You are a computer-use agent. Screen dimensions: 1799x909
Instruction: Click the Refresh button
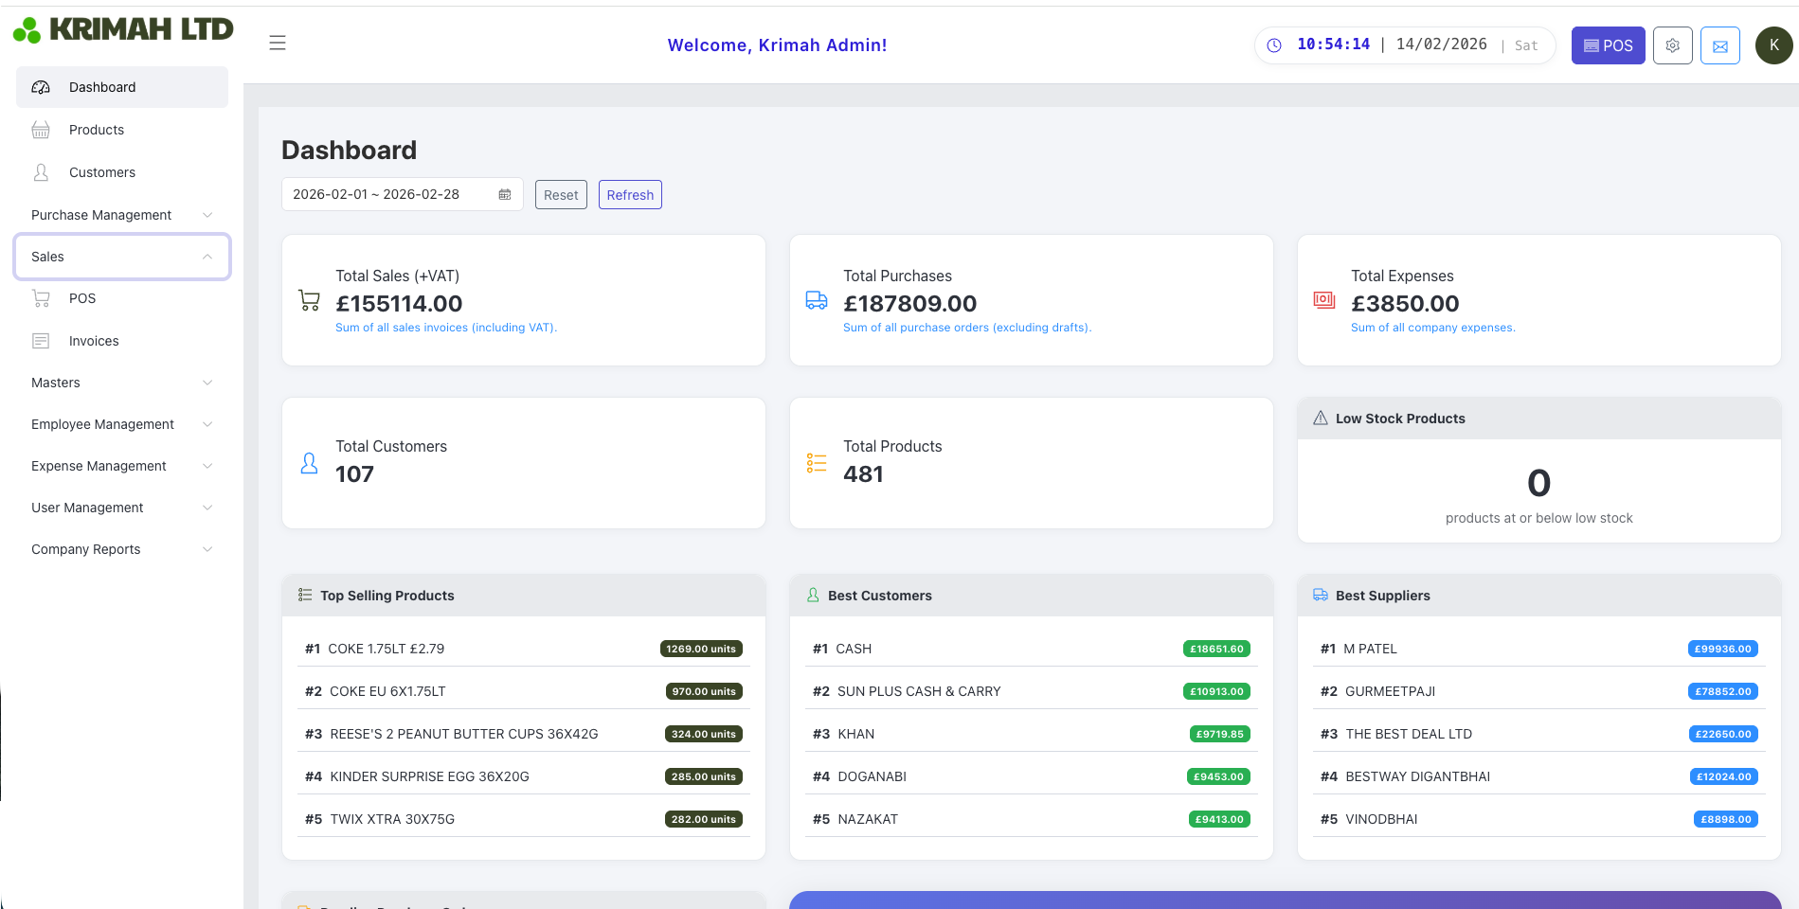[x=629, y=194]
